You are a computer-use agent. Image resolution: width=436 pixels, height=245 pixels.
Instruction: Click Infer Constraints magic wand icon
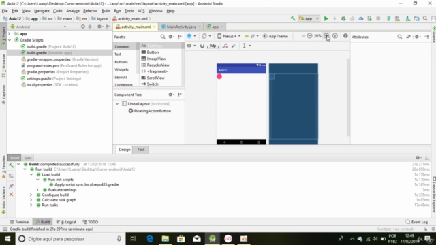point(234,46)
